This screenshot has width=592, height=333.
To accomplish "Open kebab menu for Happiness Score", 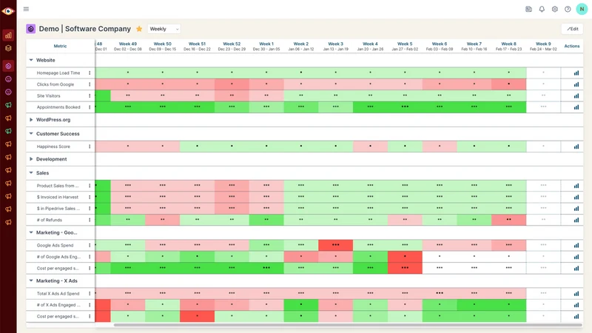I will pos(90,147).
